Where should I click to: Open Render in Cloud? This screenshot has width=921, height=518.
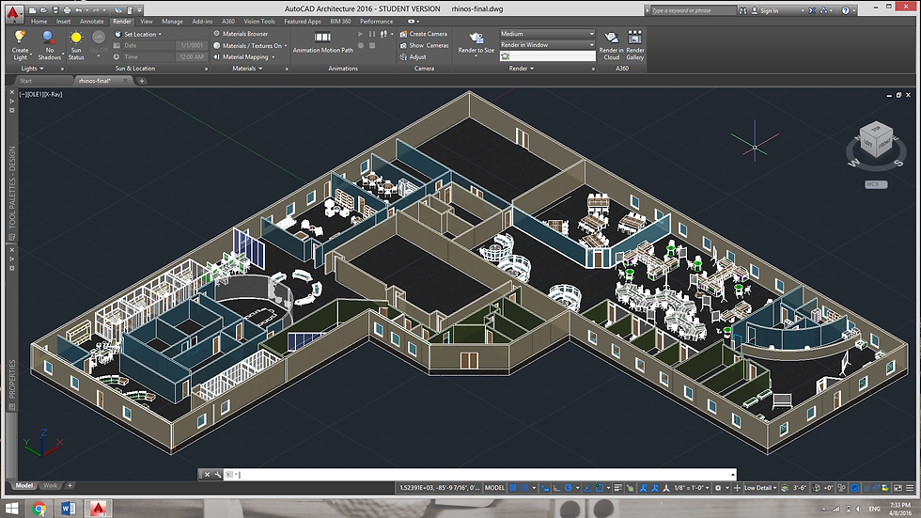610,38
